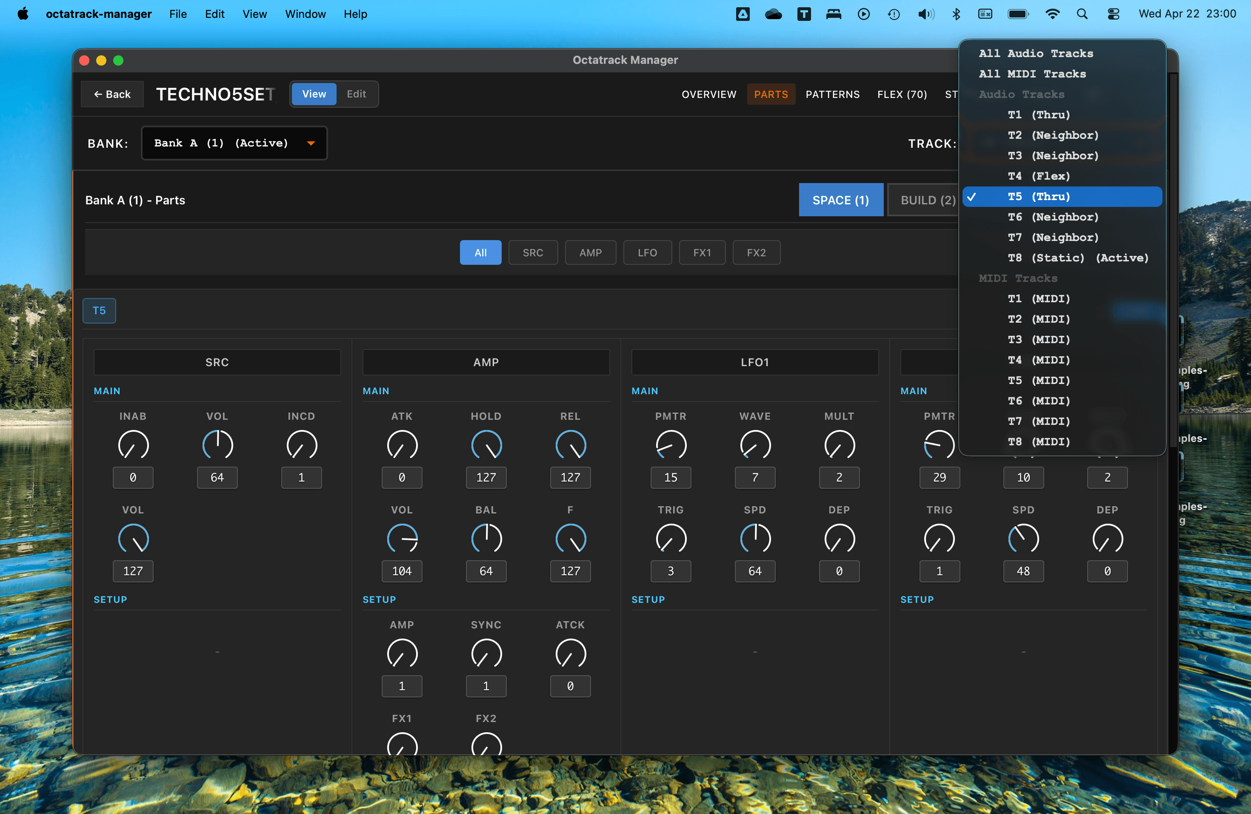Enable the SRC filter chip

point(533,252)
